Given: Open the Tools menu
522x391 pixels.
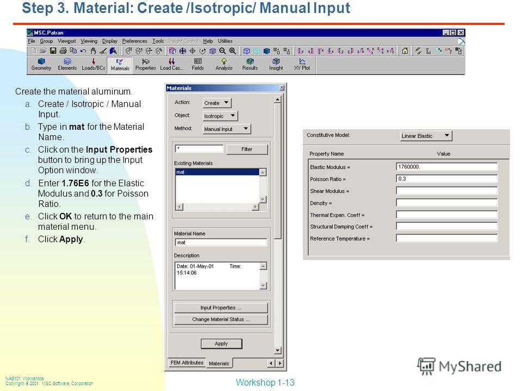Looking at the screenshot, I should [x=158, y=41].
